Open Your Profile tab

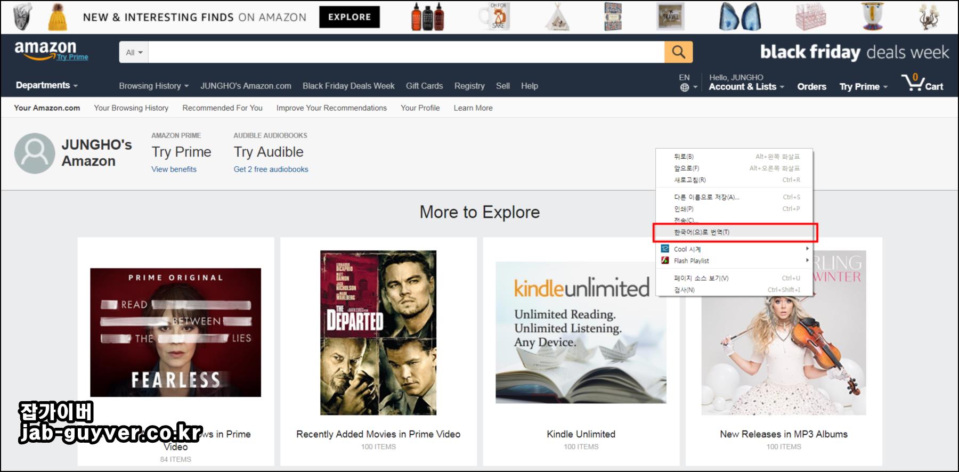click(420, 108)
